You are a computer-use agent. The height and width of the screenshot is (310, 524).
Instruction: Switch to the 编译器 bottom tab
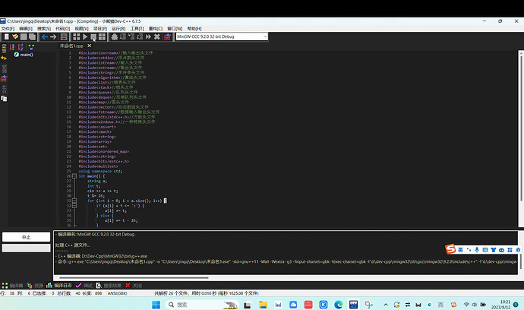click(x=12, y=286)
